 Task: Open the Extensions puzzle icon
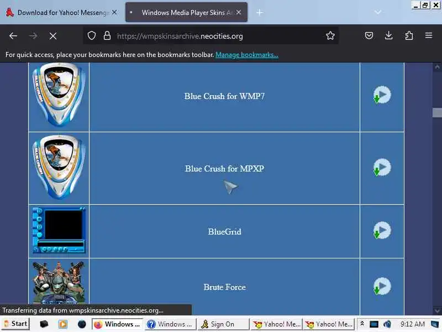[x=409, y=35]
